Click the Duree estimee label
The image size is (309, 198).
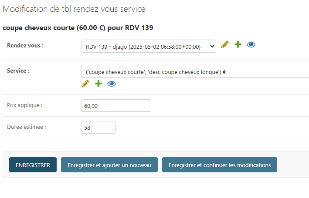coord(27,127)
